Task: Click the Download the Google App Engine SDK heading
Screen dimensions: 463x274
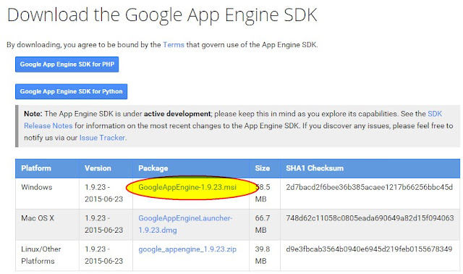Action: [162, 14]
